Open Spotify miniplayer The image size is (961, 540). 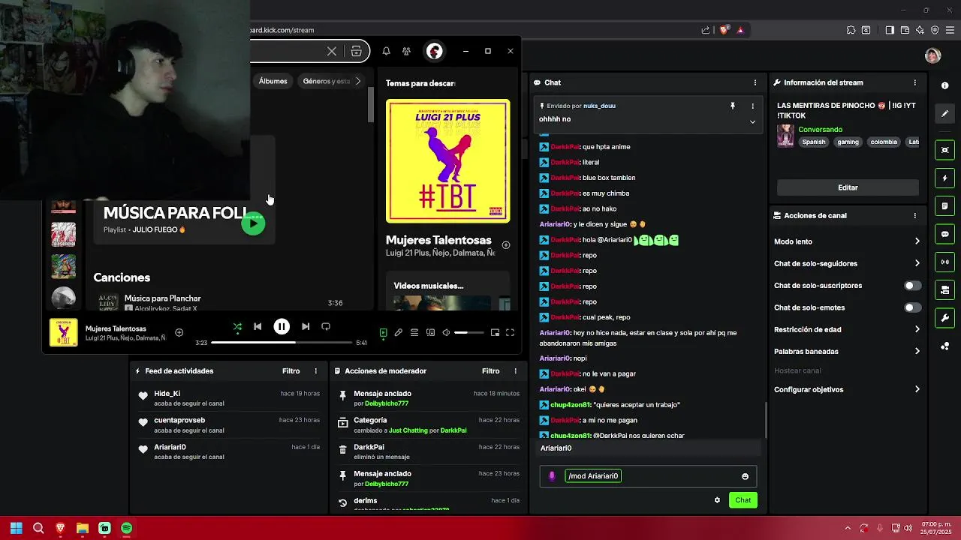coord(495,332)
